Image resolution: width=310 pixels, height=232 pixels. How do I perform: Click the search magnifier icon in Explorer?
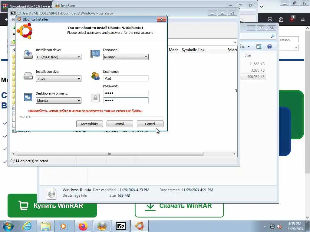click(x=272, y=36)
